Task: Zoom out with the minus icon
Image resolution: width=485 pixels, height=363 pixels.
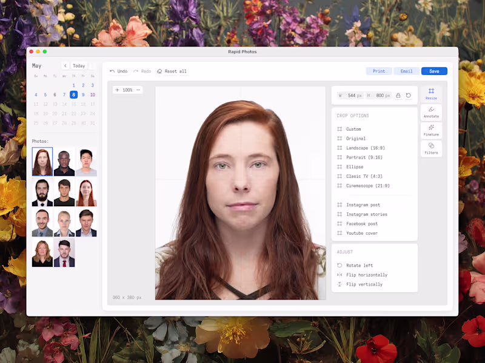Action: click(138, 90)
